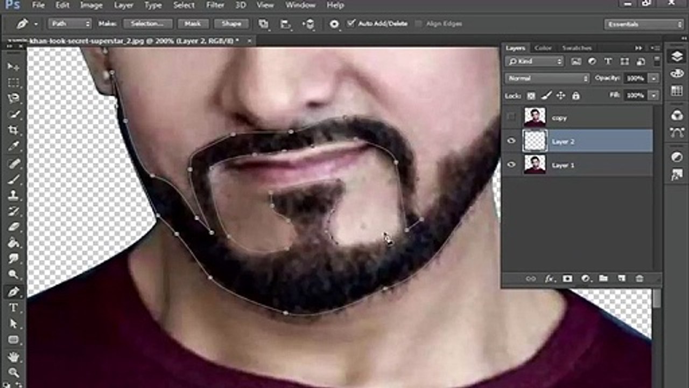This screenshot has height=388, width=689.
Task: Toggle Auto Add/Delete checkbox
Action: (351, 24)
